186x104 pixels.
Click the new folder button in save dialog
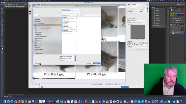(37, 63)
